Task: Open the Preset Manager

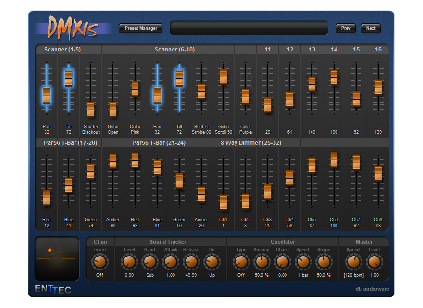Action: coord(140,28)
